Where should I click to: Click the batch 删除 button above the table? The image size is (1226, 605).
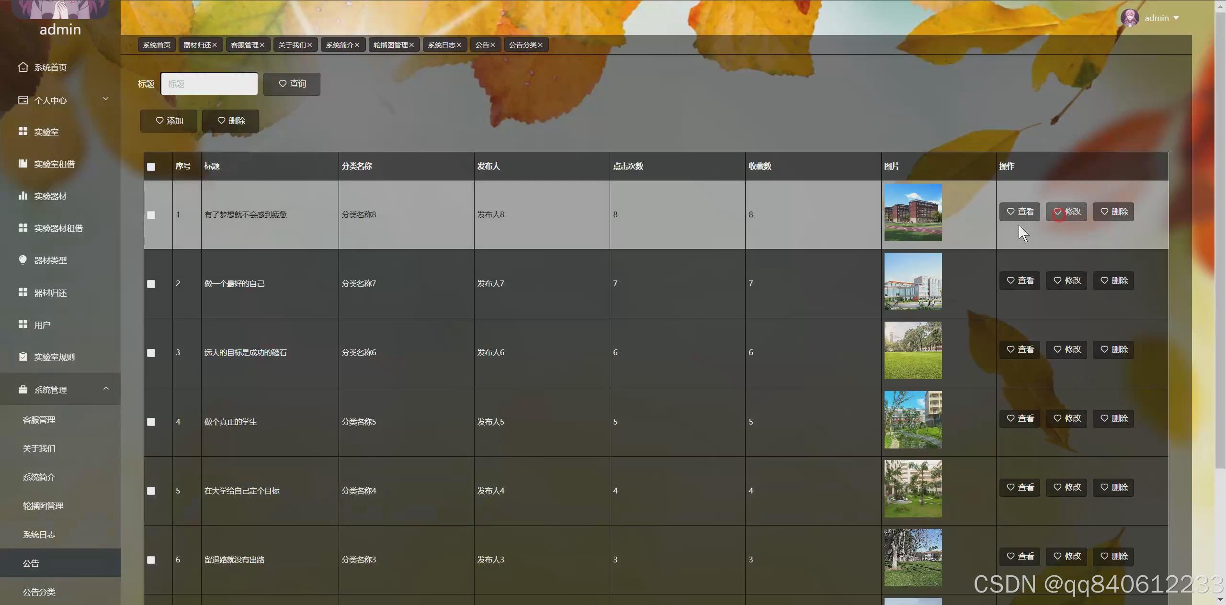click(x=230, y=121)
